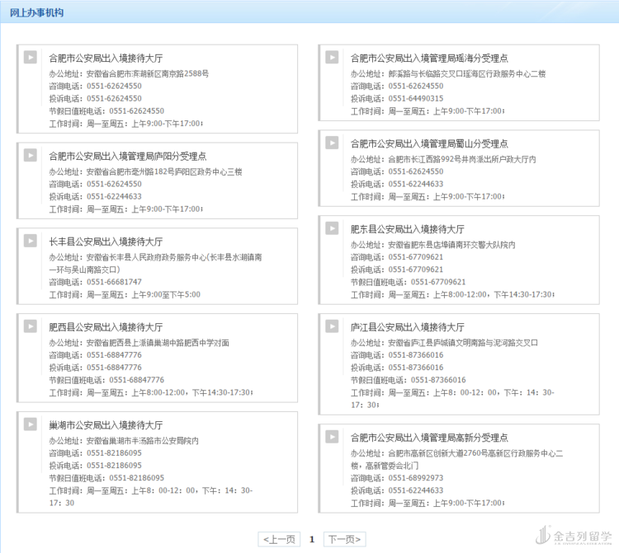The image size is (619, 553).
Task: Click the play icon beside 蜀山分受理点
Action: pyautogui.click(x=332, y=143)
